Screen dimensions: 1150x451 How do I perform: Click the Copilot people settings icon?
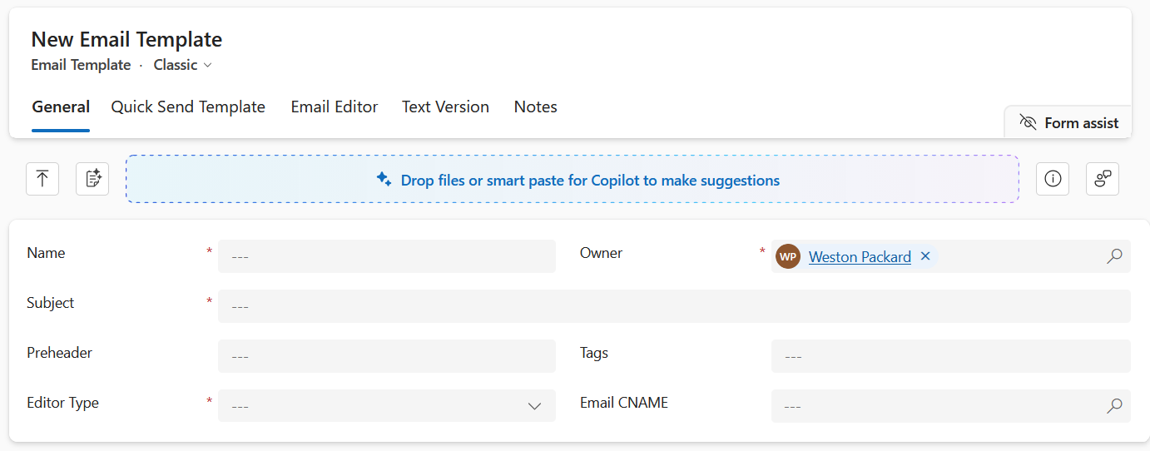click(1103, 179)
